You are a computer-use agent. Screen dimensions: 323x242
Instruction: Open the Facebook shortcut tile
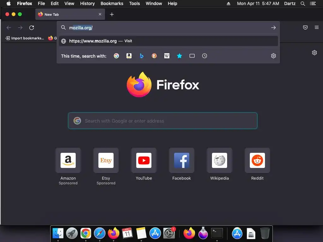click(182, 160)
